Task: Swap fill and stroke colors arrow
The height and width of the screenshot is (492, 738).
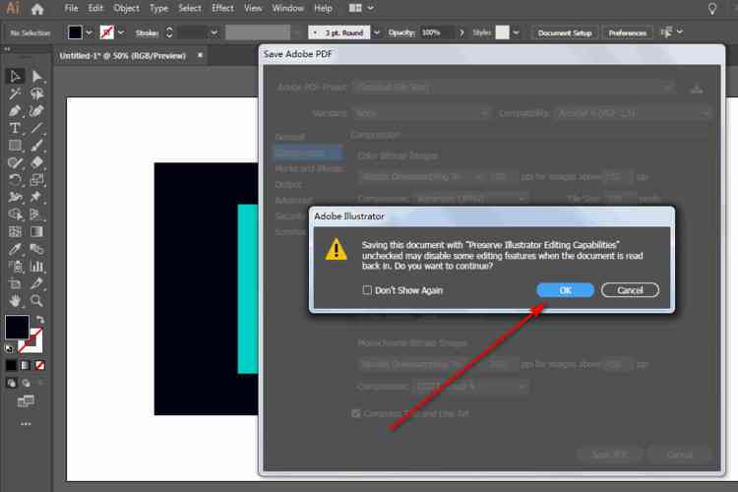Action: 40,320
